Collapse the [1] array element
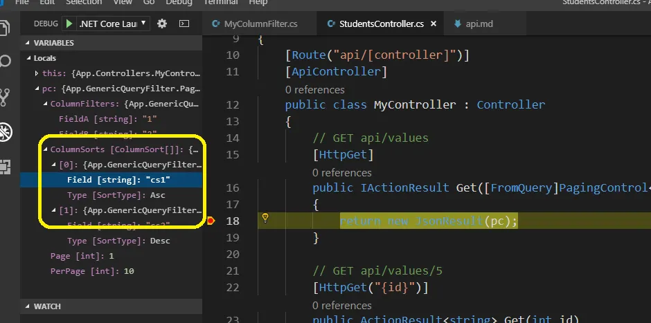 53,210
